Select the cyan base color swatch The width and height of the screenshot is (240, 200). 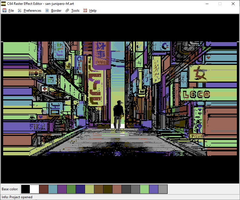click(53, 189)
